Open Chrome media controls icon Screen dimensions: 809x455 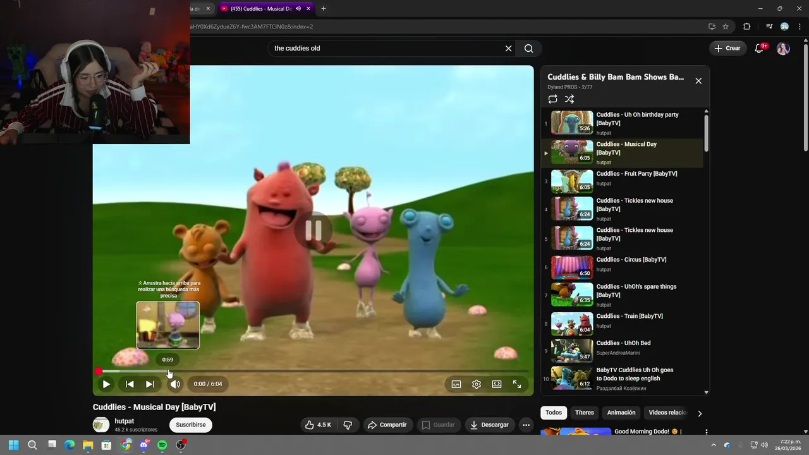(x=769, y=27)
